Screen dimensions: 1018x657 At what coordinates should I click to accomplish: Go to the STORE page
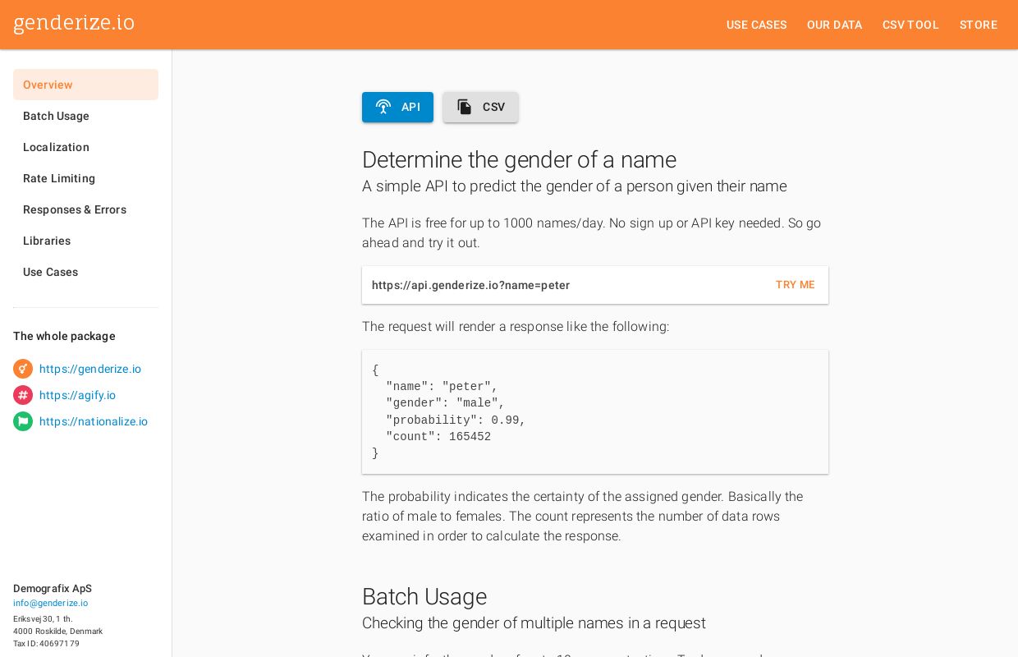tap(979, 25)
